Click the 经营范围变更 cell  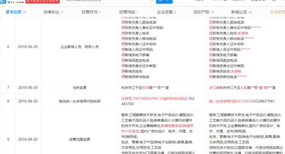tap(80, 139)
